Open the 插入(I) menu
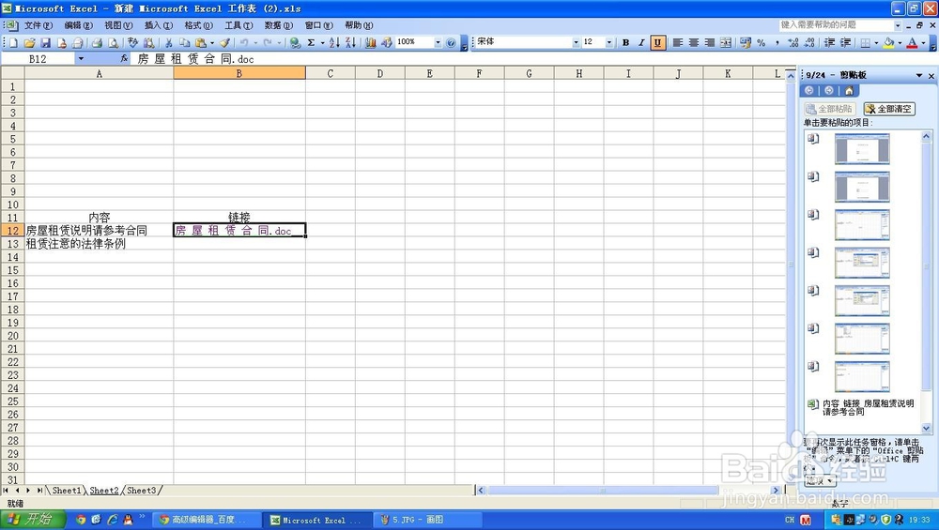939x530 pixels. click(159, 25)
